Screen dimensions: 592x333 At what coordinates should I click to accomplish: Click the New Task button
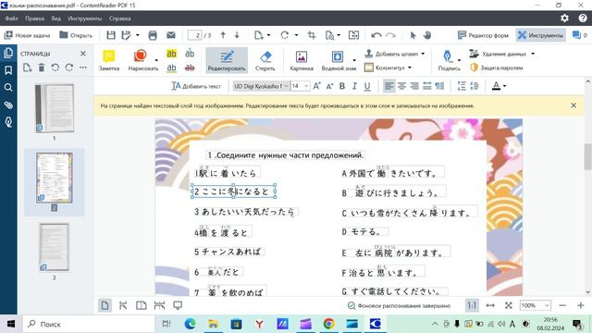[27, 35]
